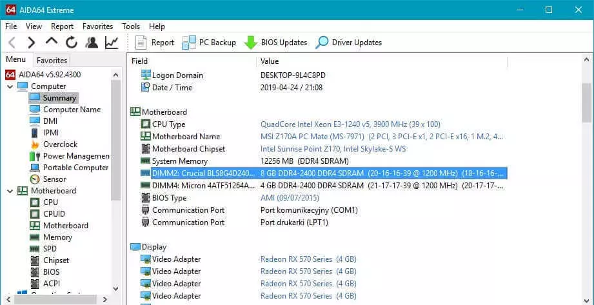Select the DIMM2: Crucial row
Screen dimensions: 594x305
pyautogui.click(x=324, y=173)
